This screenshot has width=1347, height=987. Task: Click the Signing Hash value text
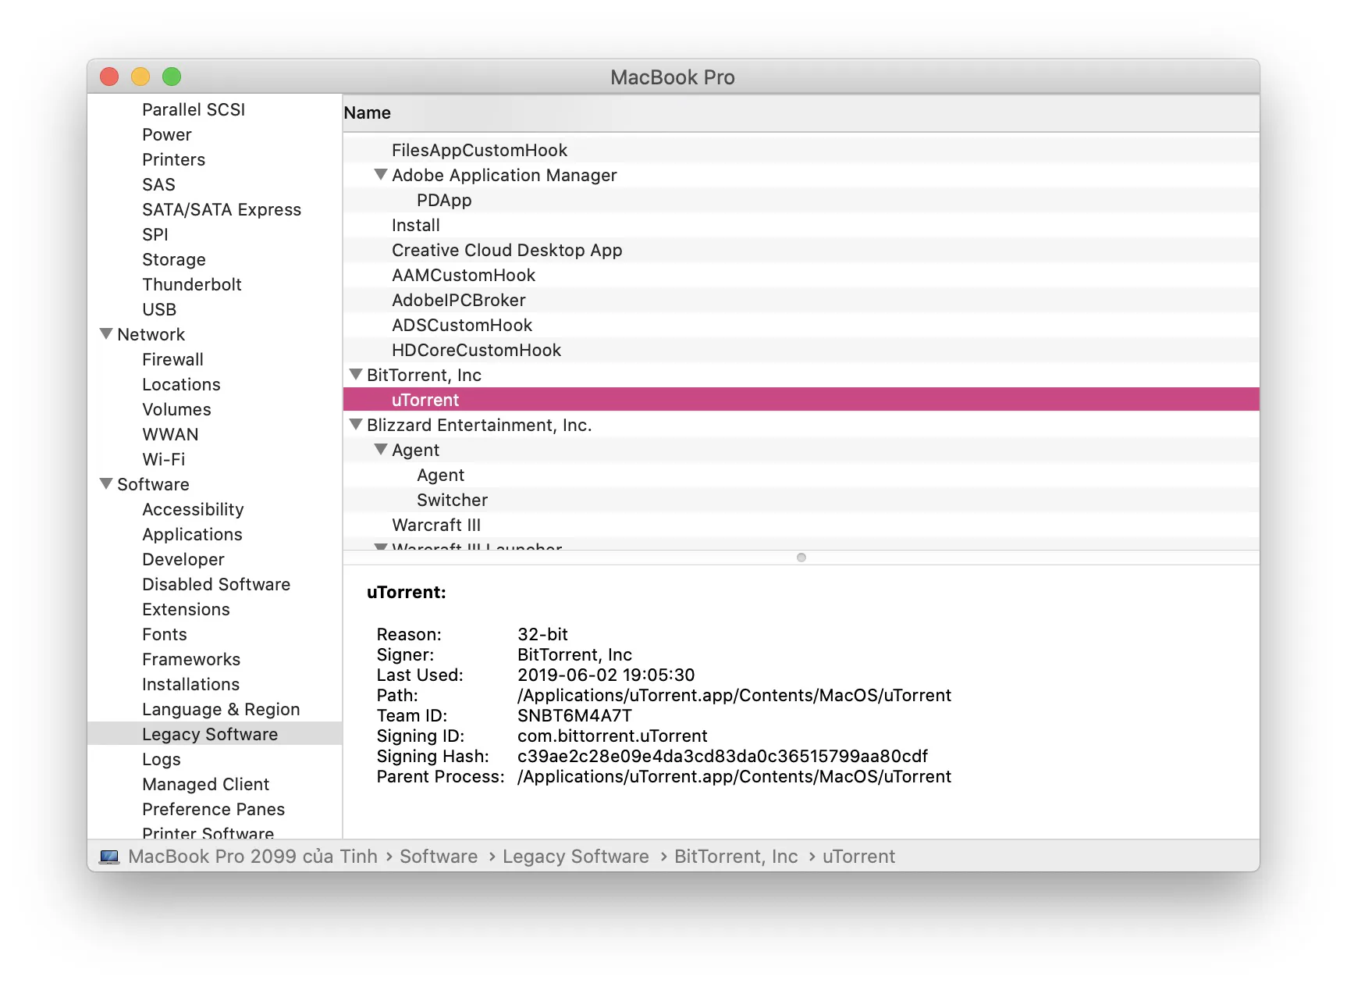click(x=723, y=756)
